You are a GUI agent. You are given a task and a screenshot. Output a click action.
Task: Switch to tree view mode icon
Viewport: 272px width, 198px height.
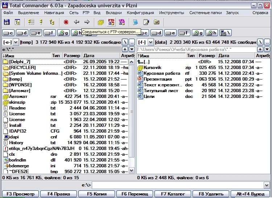click(52, 22)
